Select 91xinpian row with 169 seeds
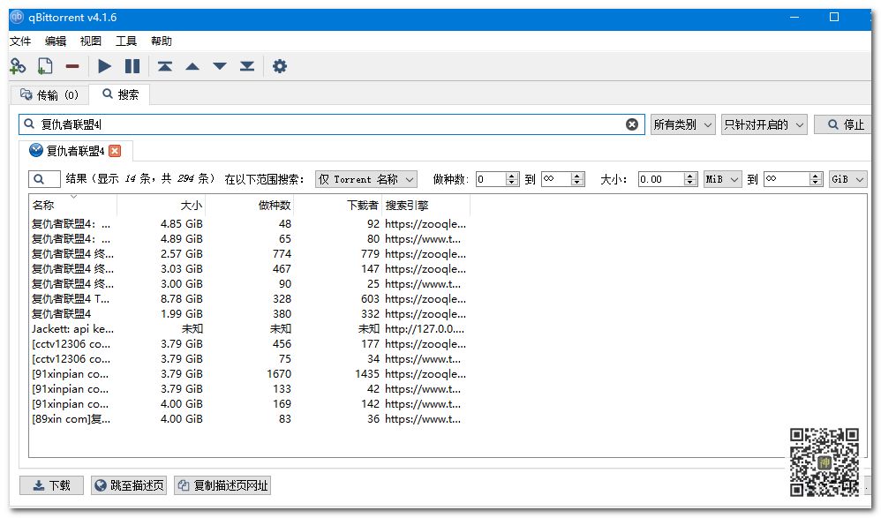 [250, 404]
